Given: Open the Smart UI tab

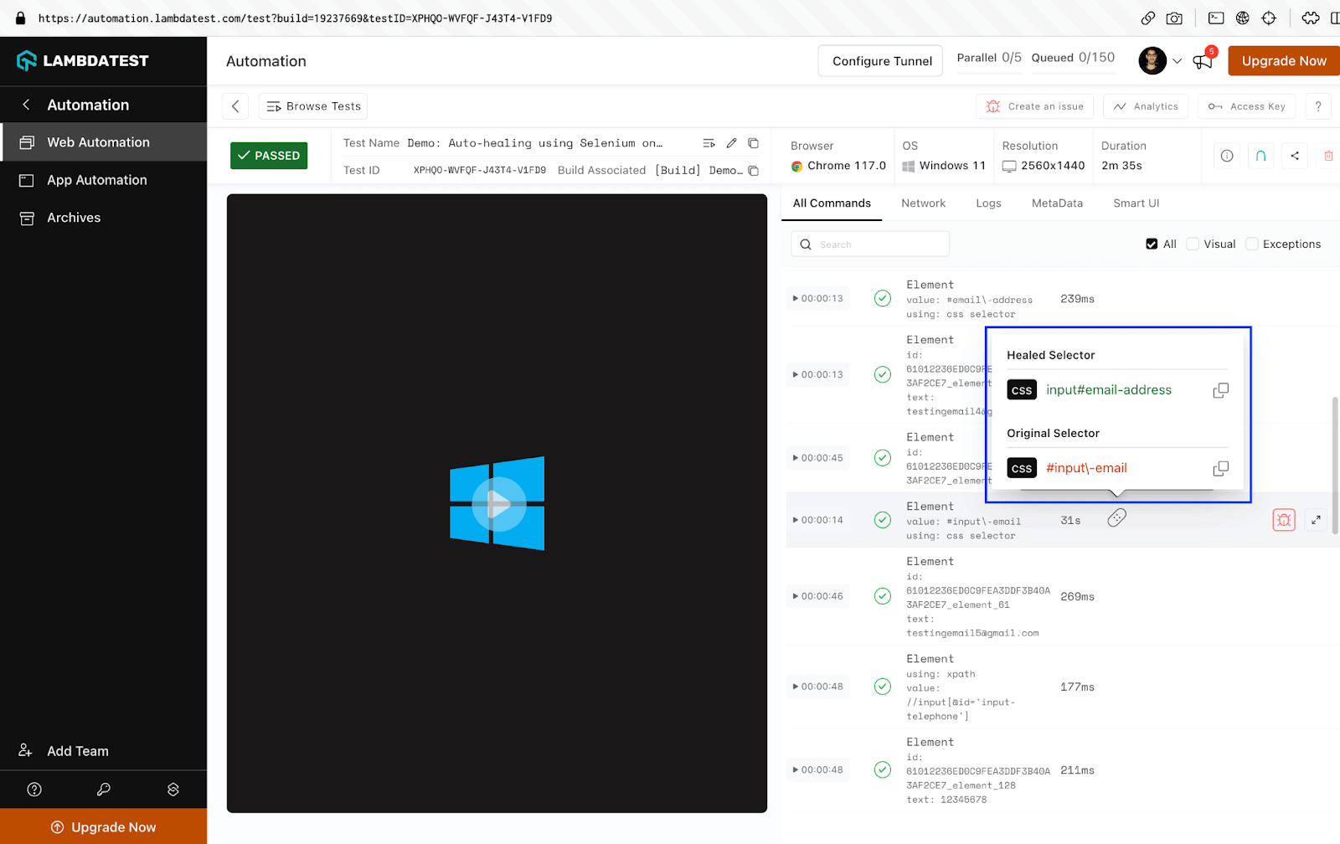Looking at the screenshot, I should coord(1136,203).
